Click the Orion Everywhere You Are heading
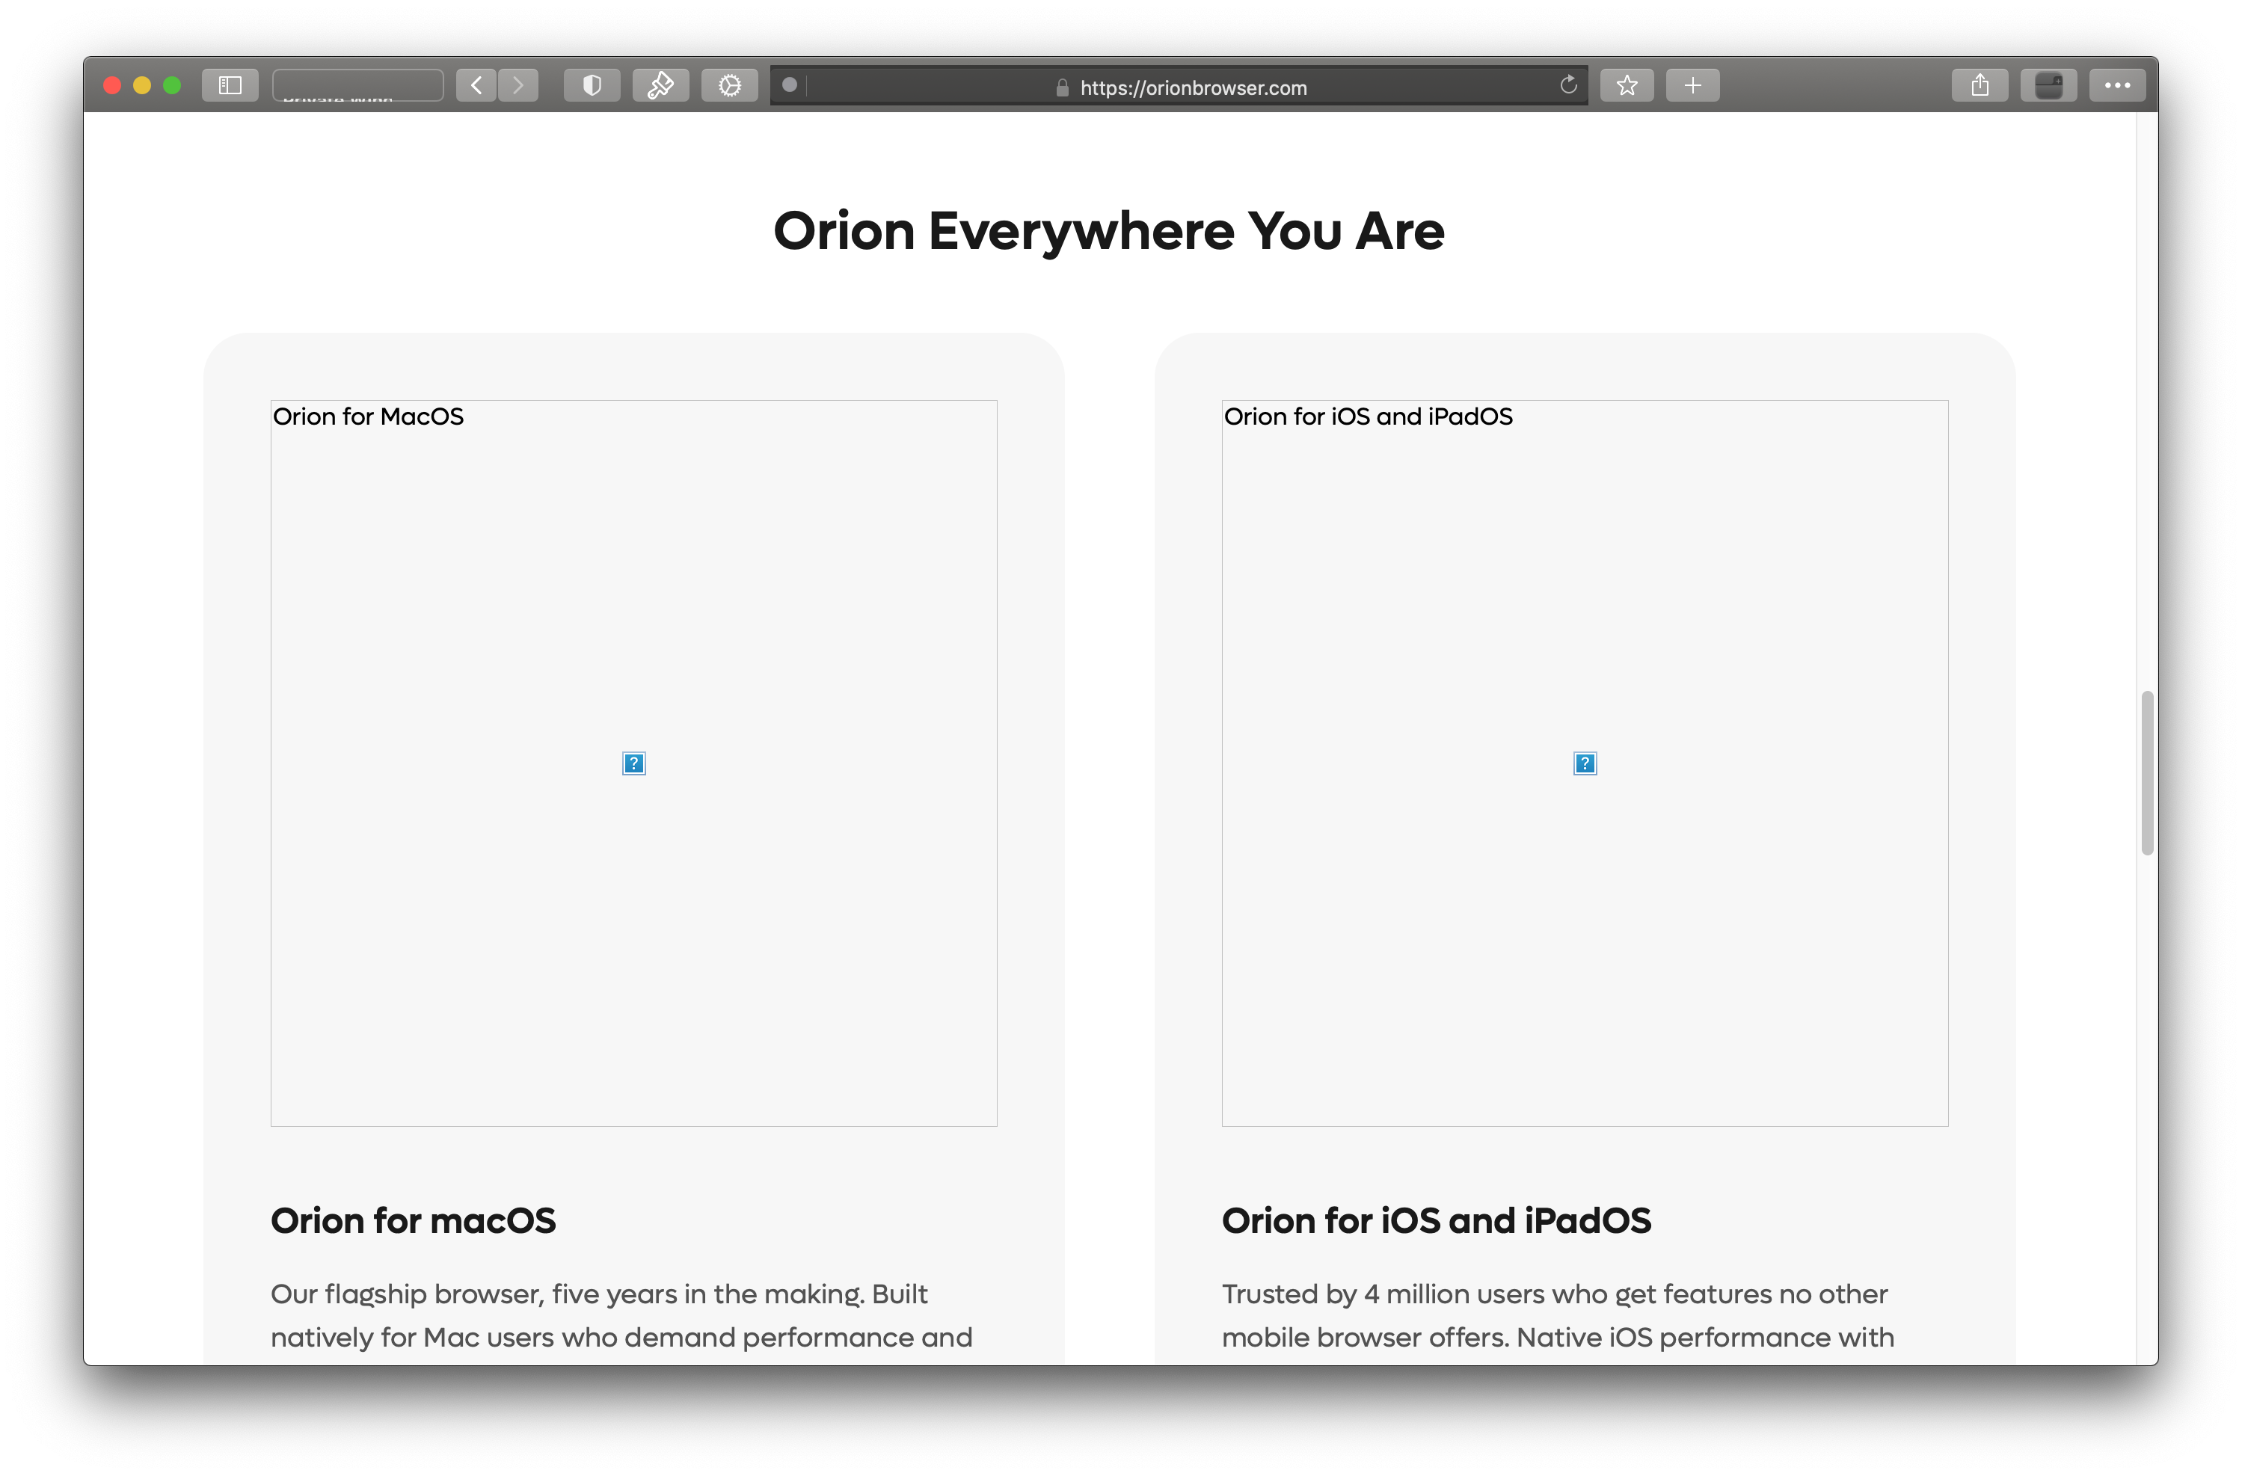2242x1476 pixels. pos(1109,231)
